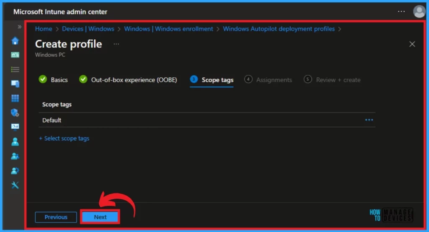This screenshot has height=232, width=429.
Task: Switch to the Out-of-box experience (OOBE) tab
Action: click(x=128, y=79)
